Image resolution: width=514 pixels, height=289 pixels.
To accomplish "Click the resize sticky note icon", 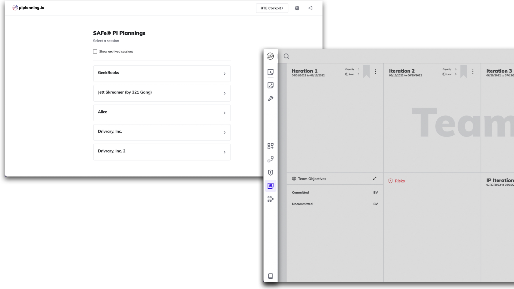I will [x=270, y=85].
